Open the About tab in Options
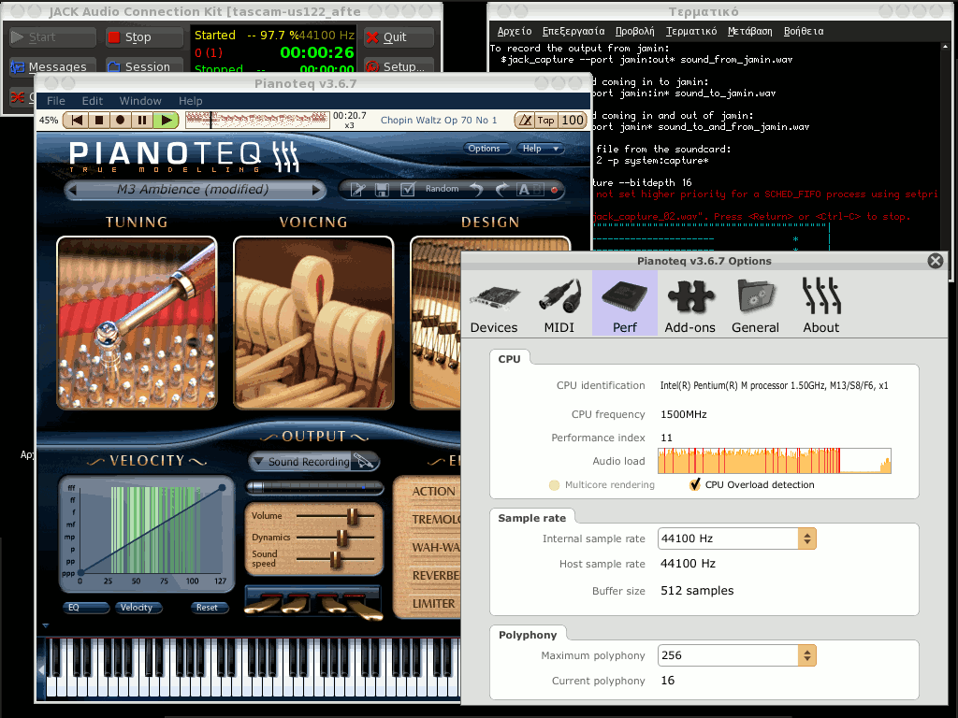 tap(821, 304)
